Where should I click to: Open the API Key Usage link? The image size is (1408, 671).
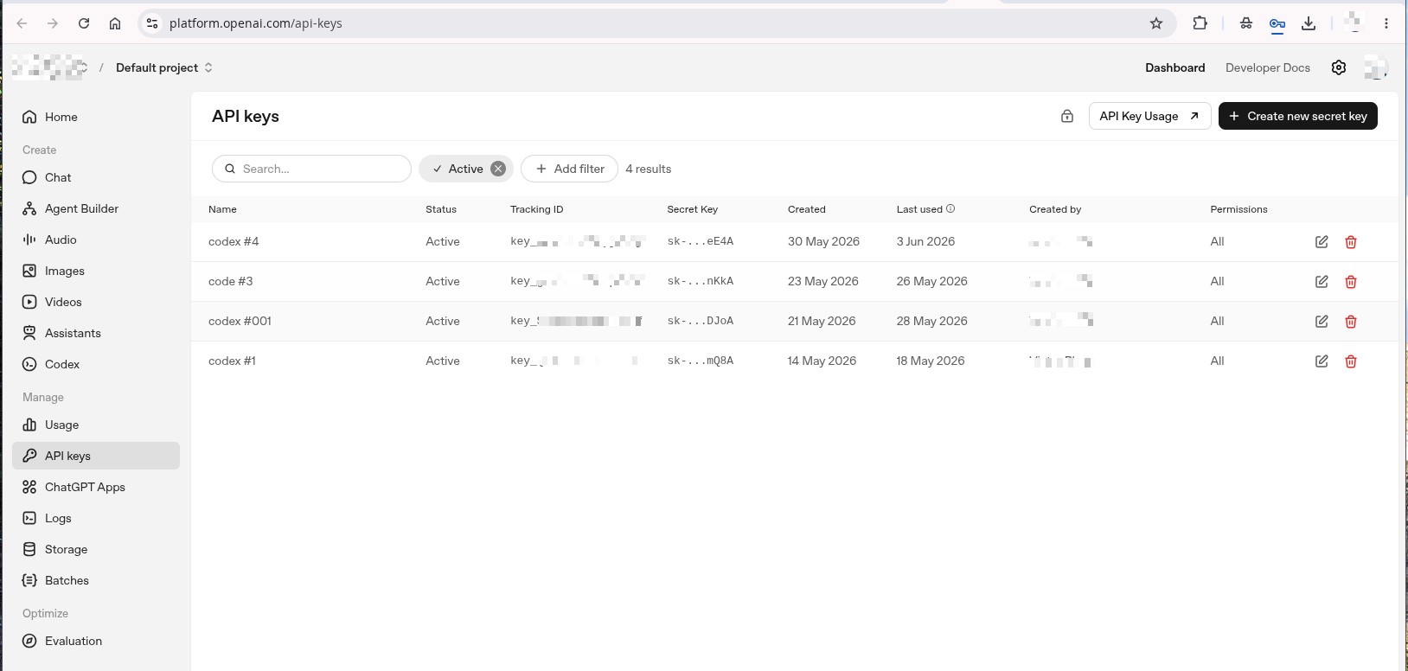coord(1149,116)
